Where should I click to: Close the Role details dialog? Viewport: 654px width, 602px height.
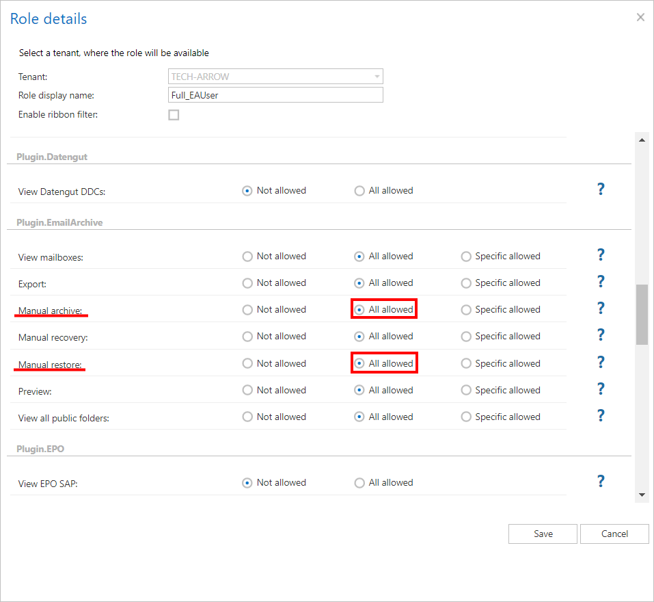pos(640,18)
